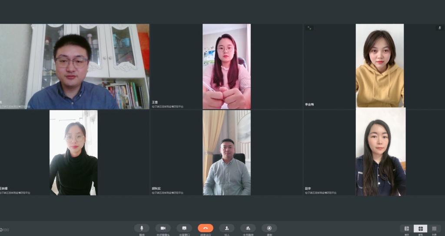This screenshot has height=236, width=445.
Task: Select the video of woman in black turtleneck
Action: click(73, 152)
